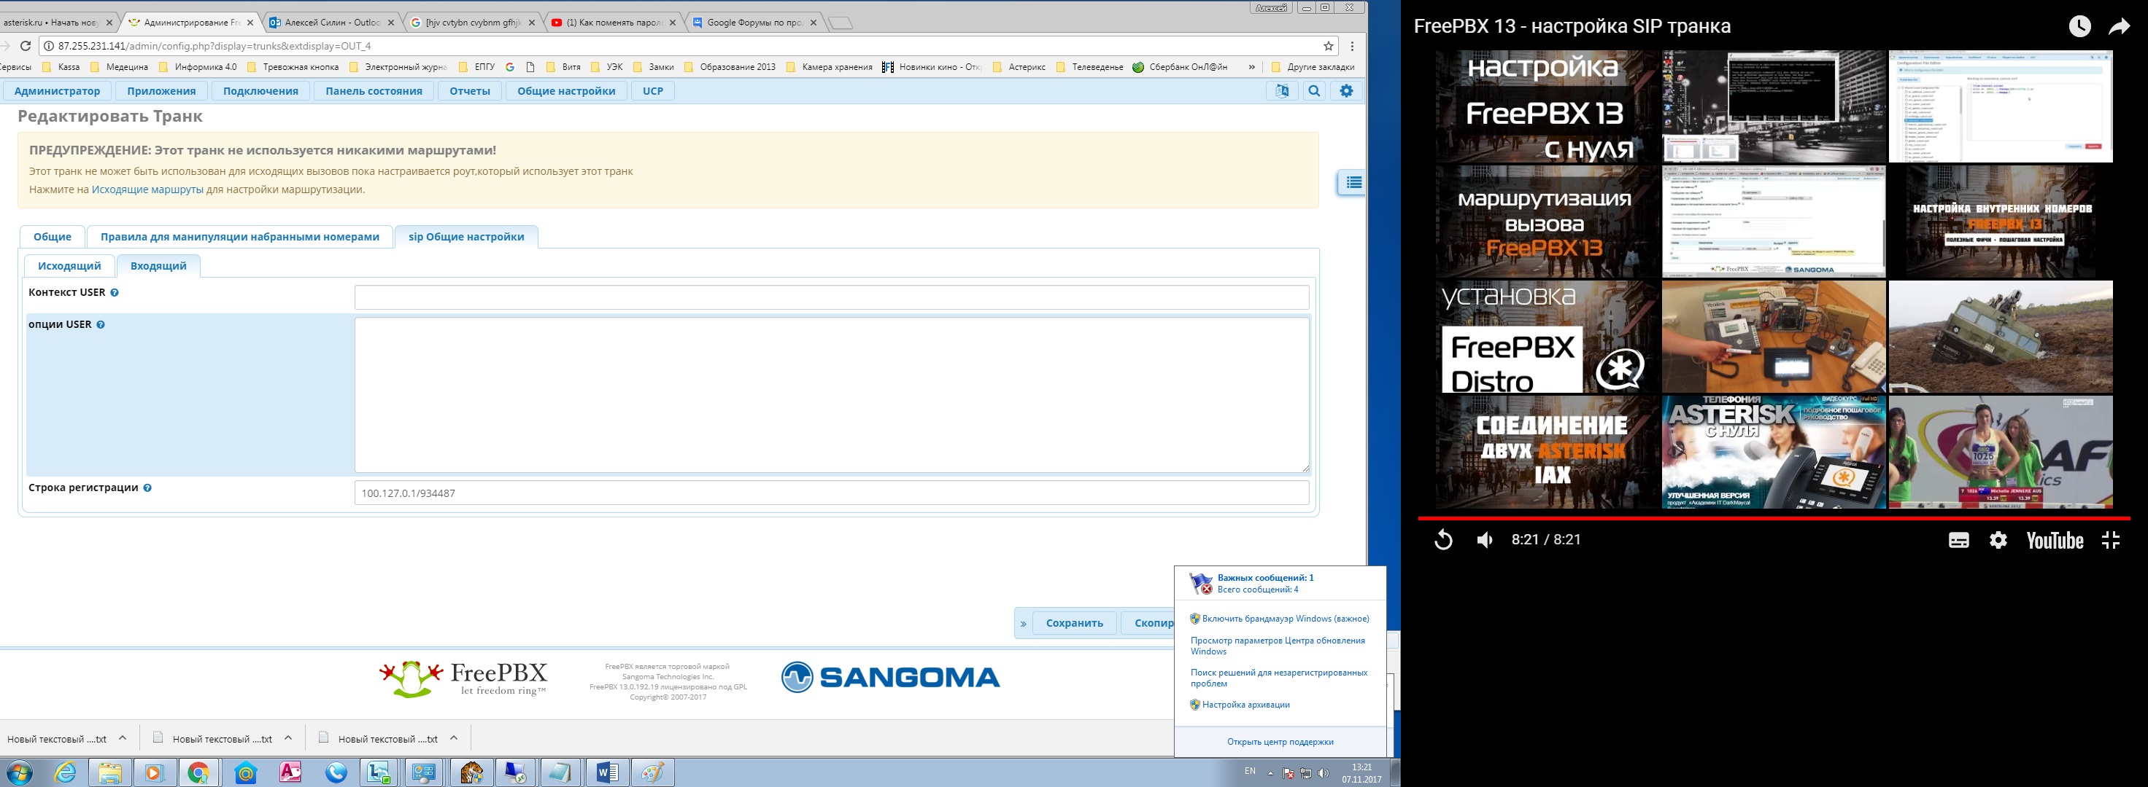Click the FreePBX language selector icon
This screenshot has width=2148, height=787.
(1282, 91)
